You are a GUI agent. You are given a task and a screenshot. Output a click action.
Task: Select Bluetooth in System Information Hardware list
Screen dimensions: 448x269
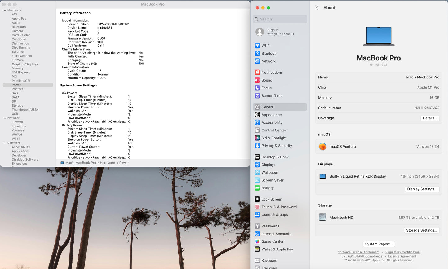(x=19, y=27)
